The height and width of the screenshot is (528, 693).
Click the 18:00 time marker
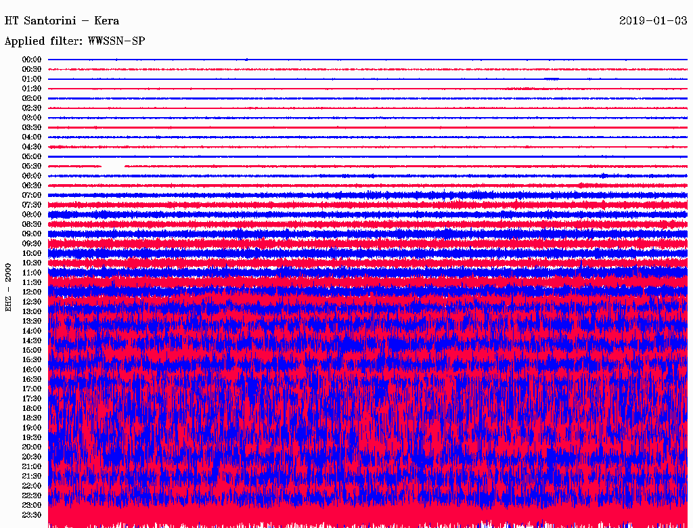(32, 409)
